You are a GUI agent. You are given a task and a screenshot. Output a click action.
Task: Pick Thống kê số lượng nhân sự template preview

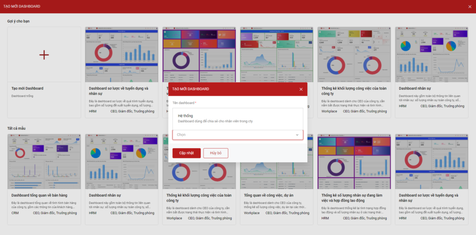tap(354, 162)
